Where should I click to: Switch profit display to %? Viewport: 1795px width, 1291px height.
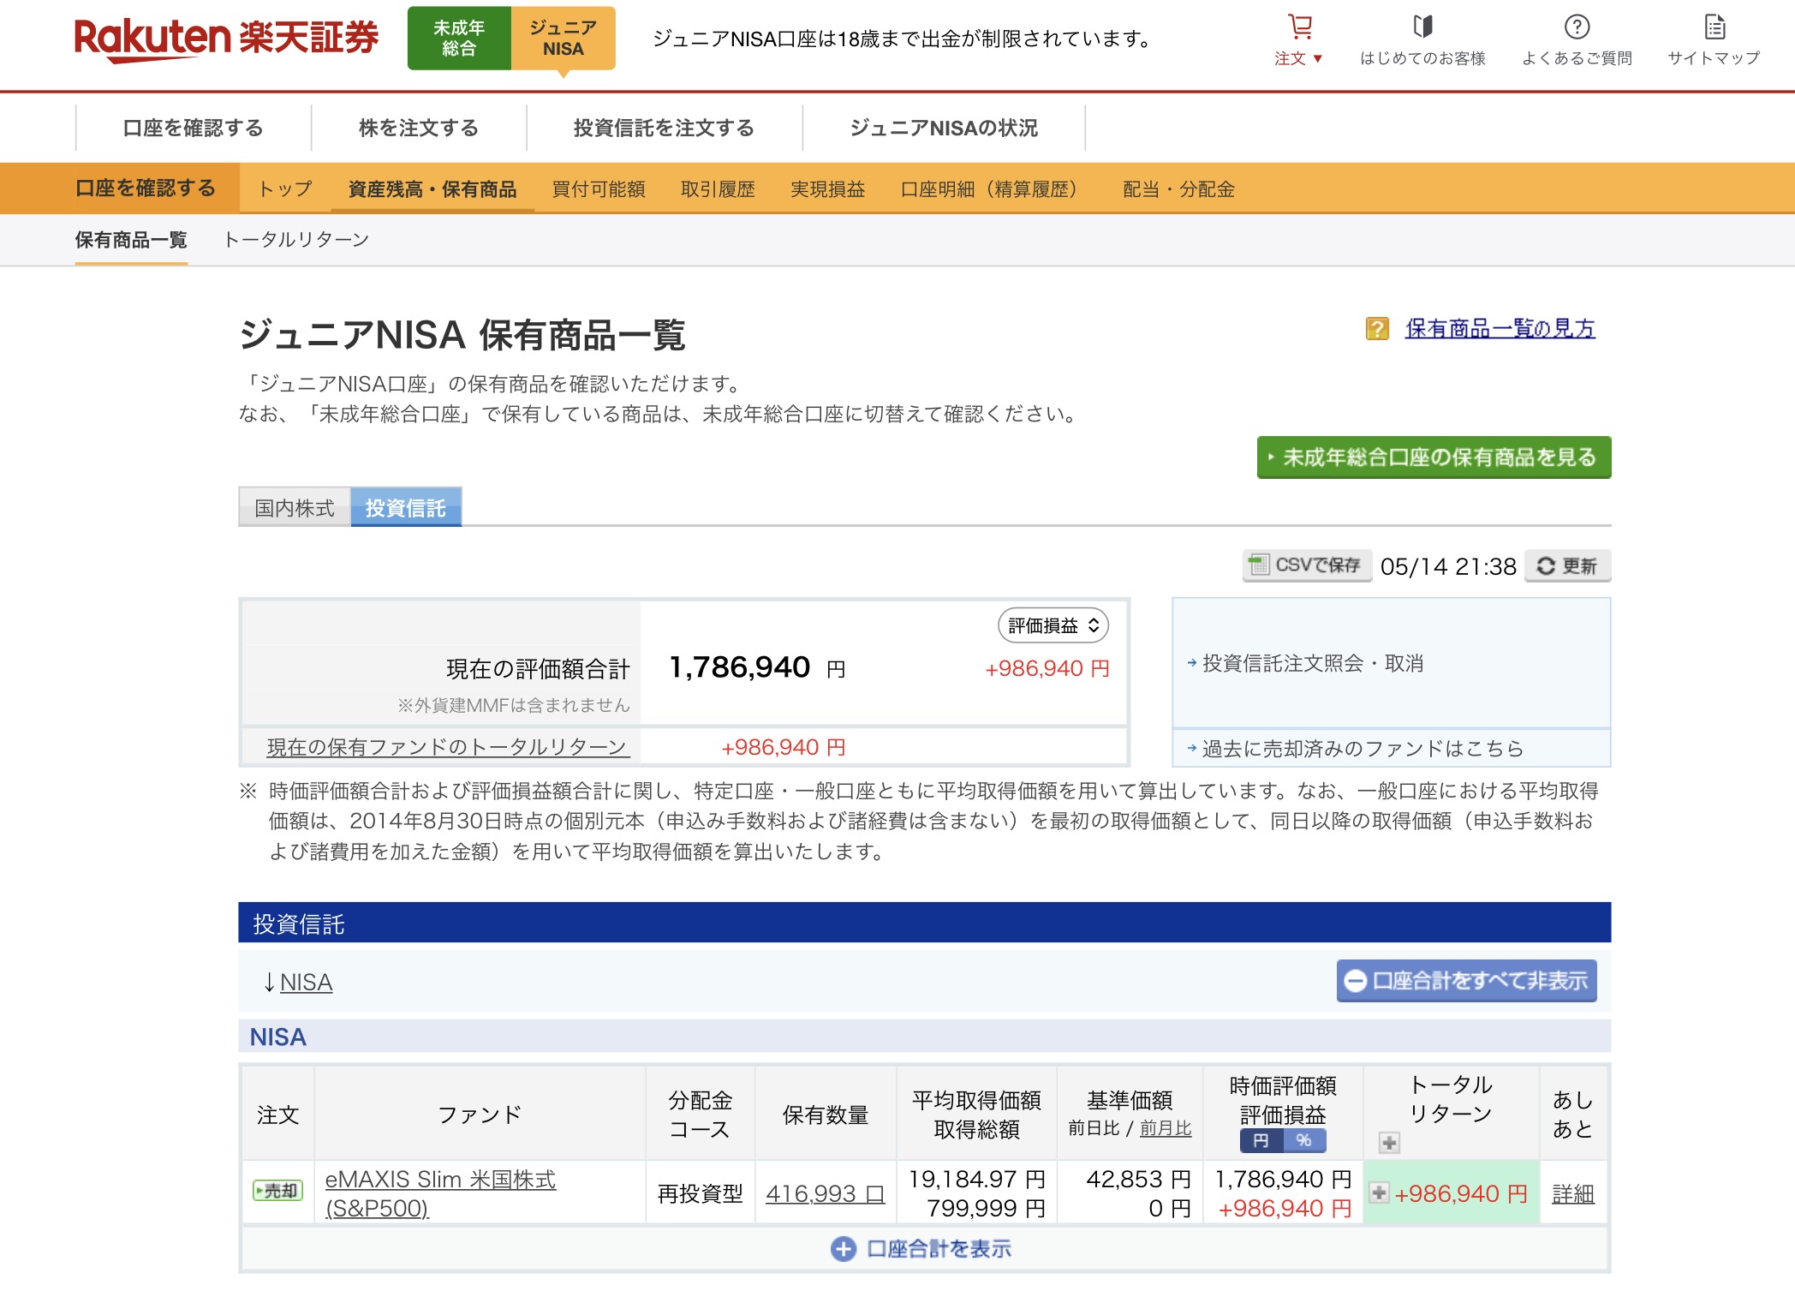1304,1140
